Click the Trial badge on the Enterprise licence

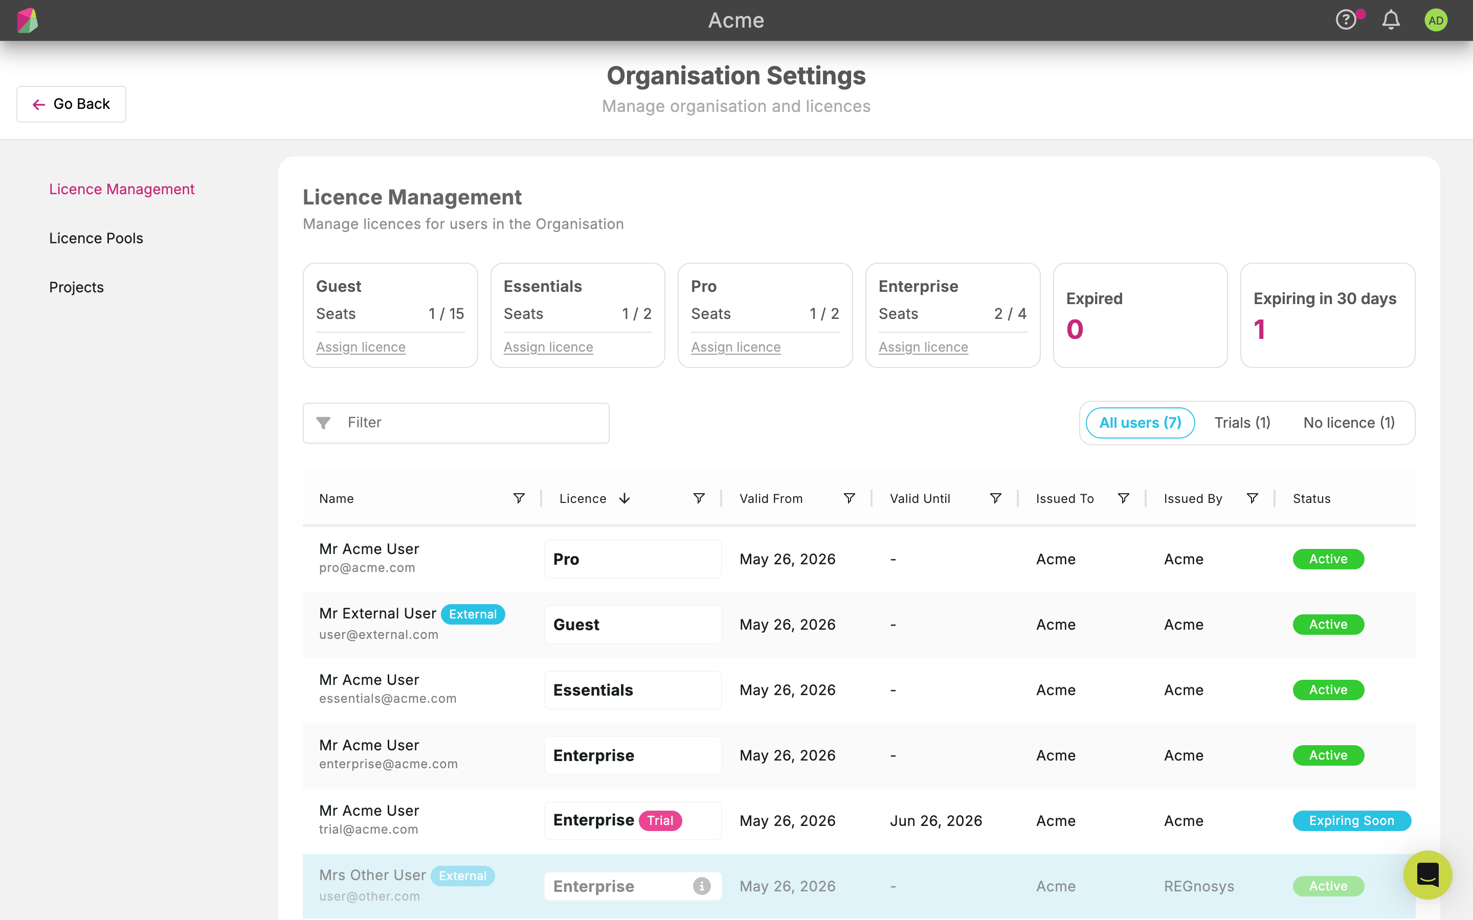point(660,820)
